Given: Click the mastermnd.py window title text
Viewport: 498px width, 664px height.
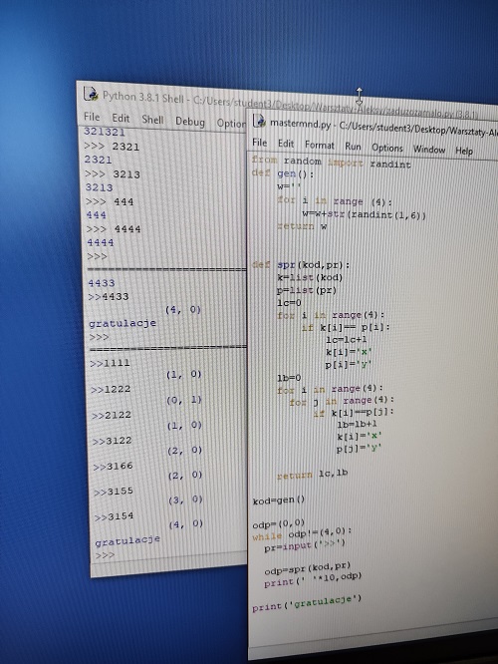Looking at the screenshot, I should (x=383, y=128).
